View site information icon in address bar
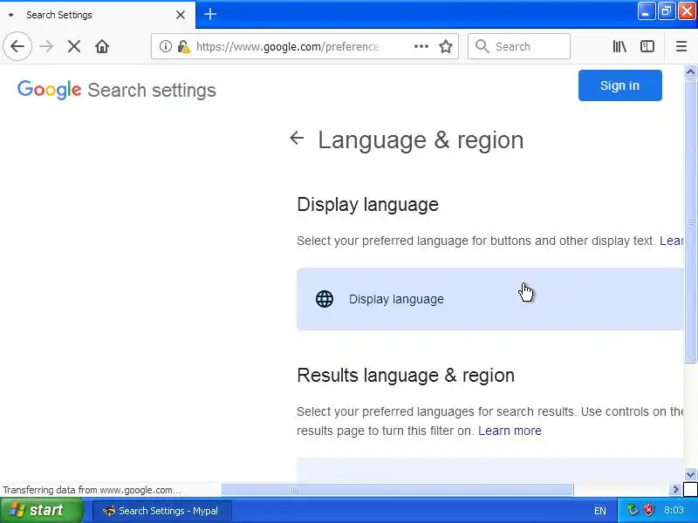Viewport: 698px width, 523px height. [x=166, y=46]
